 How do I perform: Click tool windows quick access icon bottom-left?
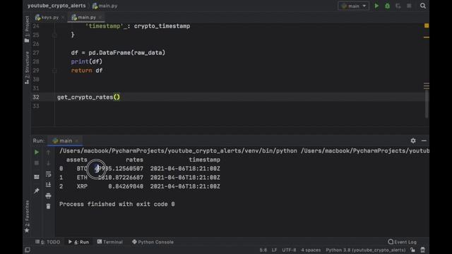pos(28,250)
